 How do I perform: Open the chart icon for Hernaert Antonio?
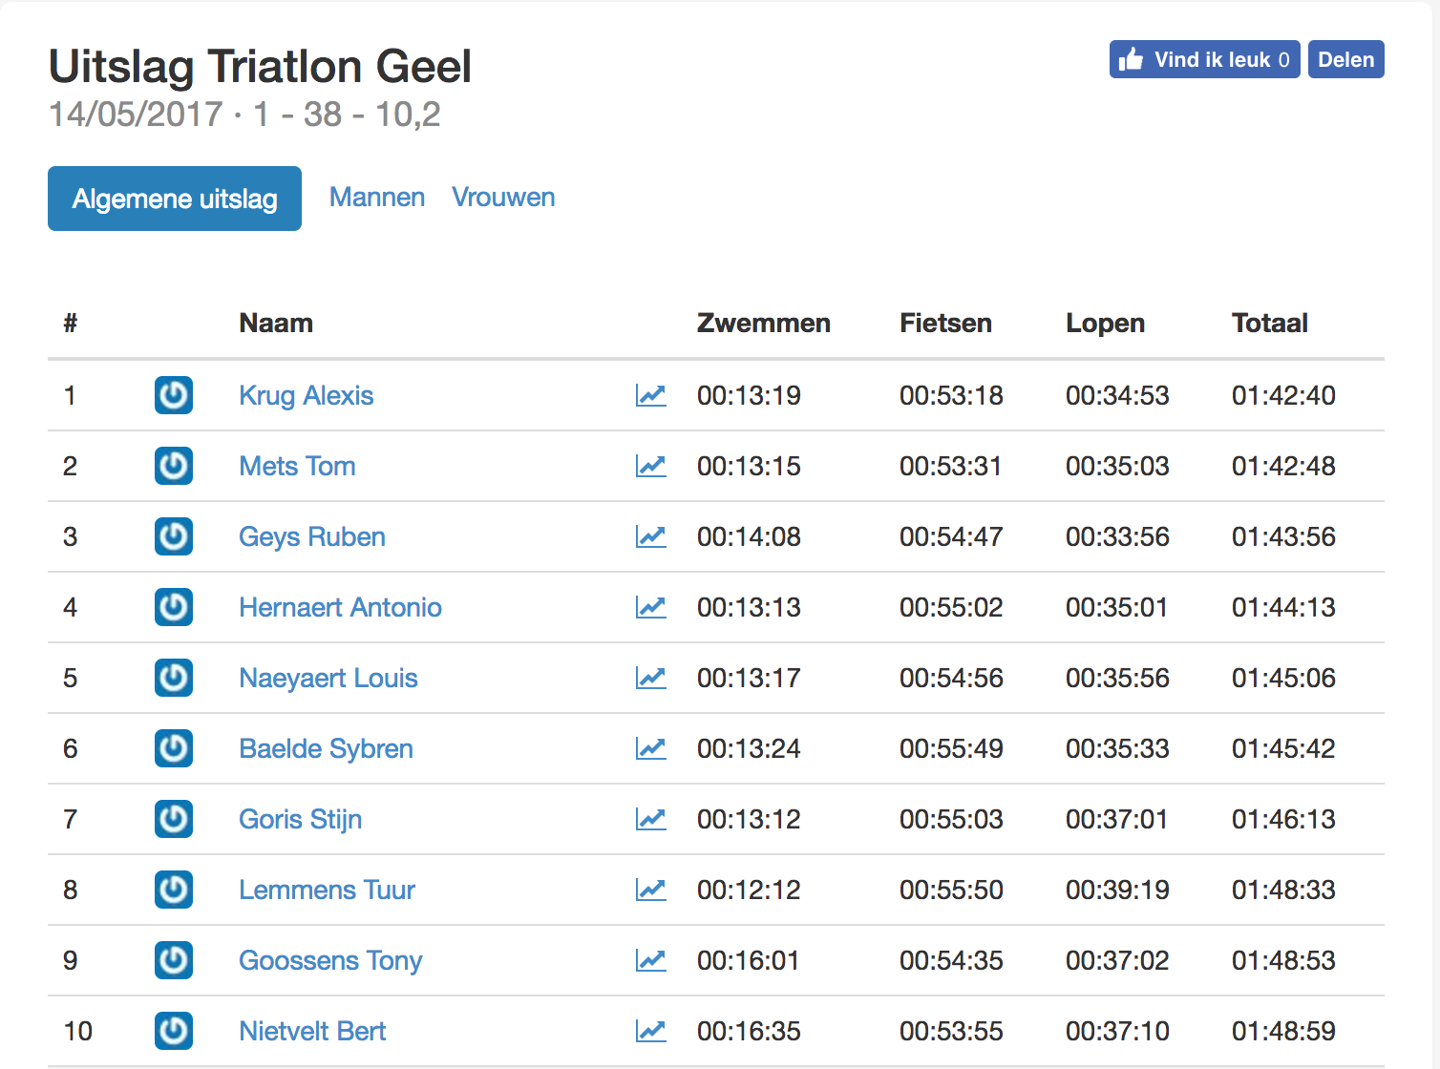click(x=651, y=607)
